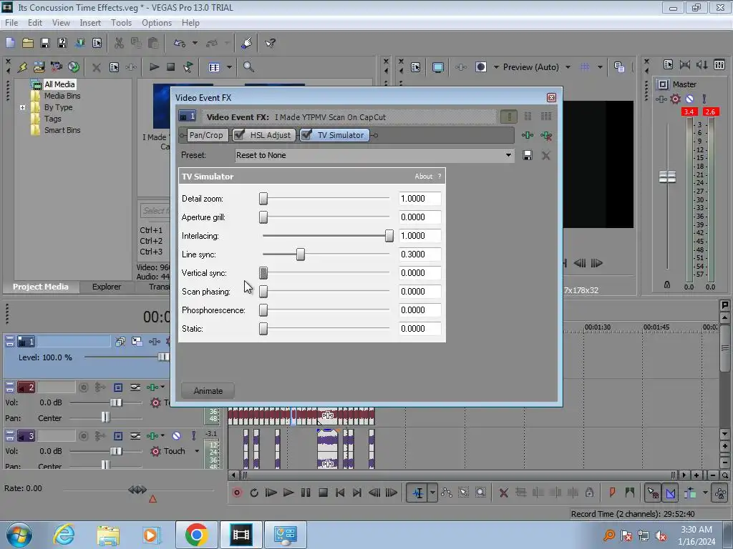Expand the By Type media bin
The width and height of the screenshot is (733, 549).
[22, 107]
